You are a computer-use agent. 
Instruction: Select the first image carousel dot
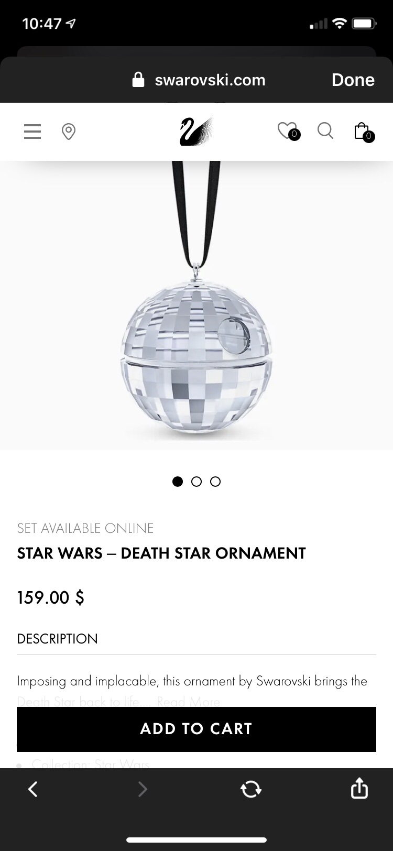178,482
